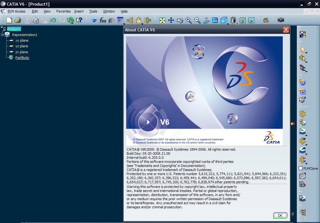320x223 pixels.
Task: Open the Window menu
Action: (109, 11)
